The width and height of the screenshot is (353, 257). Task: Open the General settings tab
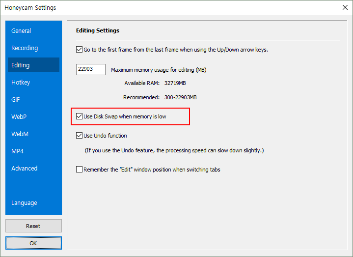(x=21, y=30)
